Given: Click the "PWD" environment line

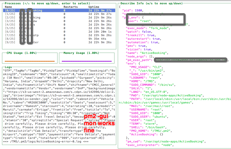Looking at the screenshot, I should point(167,95).
